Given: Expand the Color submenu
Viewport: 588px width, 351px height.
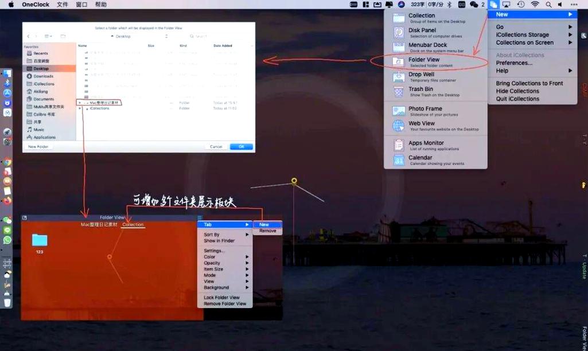Looking at the screenshot, I should 225,257.
